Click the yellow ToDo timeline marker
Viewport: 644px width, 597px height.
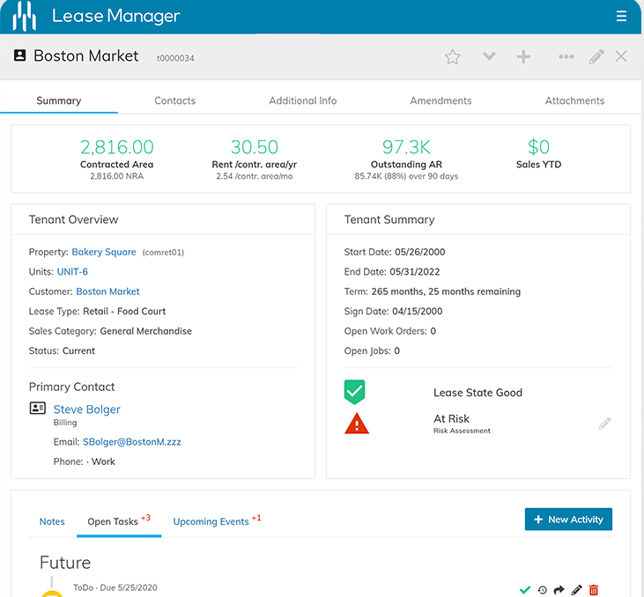pos(52,593)
